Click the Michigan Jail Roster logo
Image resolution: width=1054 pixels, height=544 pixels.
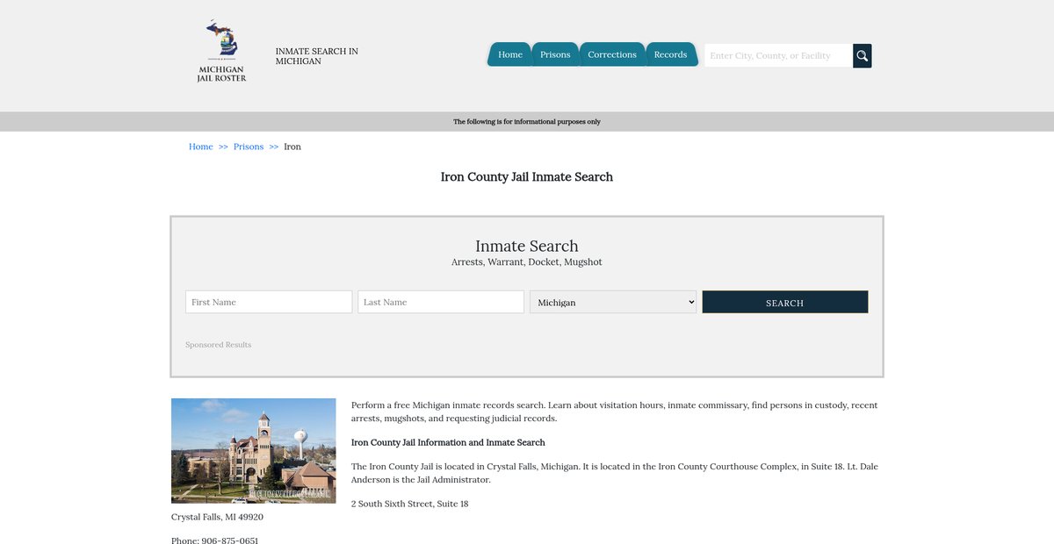point(221,51)
